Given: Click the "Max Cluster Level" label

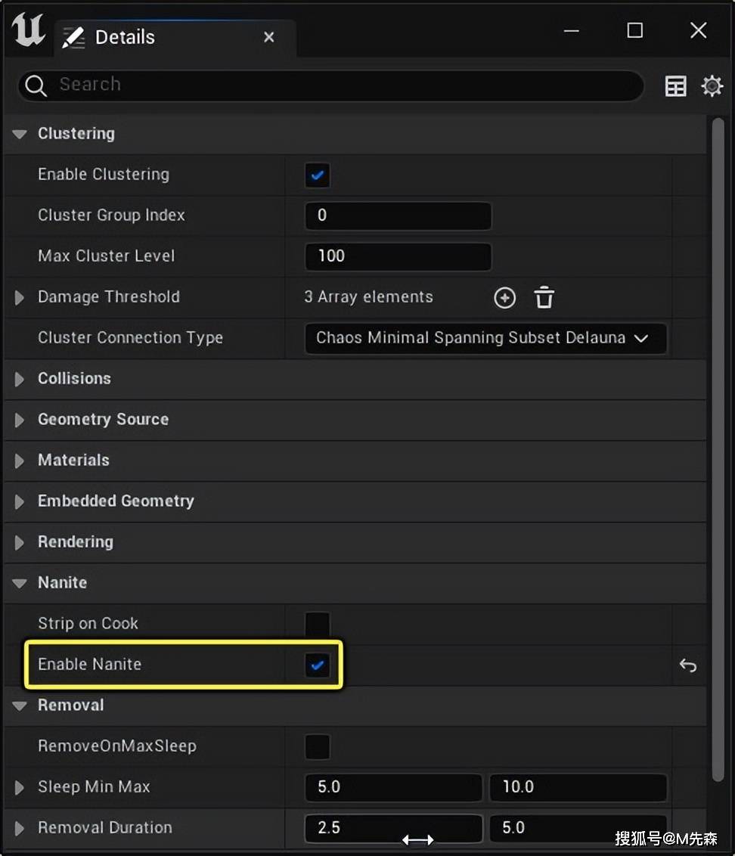Looking at the screenshot, I should (x=107, y=256).
